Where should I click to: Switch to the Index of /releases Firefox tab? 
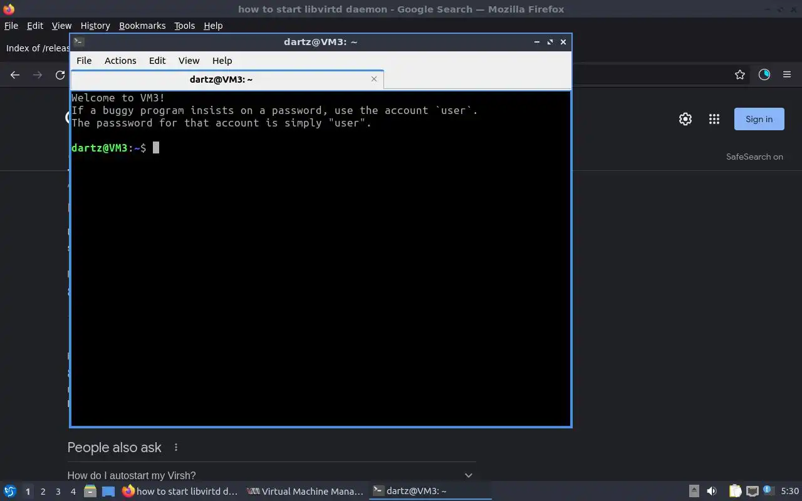point(38,48)
